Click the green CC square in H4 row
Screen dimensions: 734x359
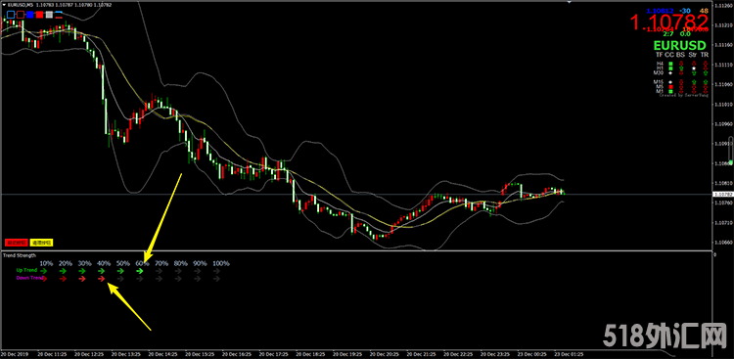pos(670,64)
